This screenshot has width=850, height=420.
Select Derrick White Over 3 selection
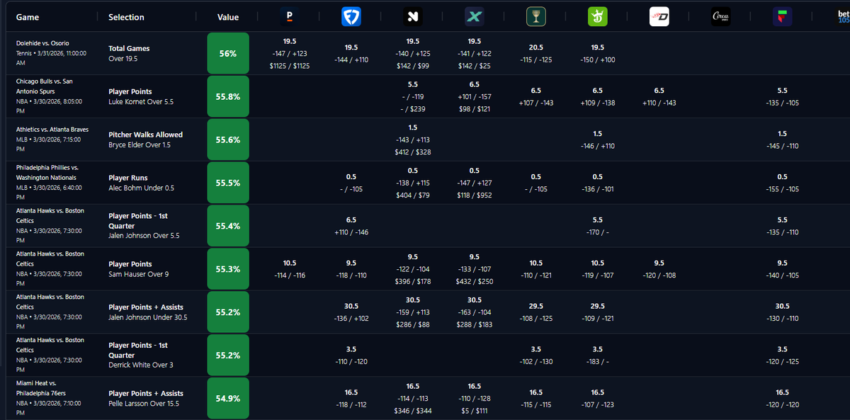(140, 356)
